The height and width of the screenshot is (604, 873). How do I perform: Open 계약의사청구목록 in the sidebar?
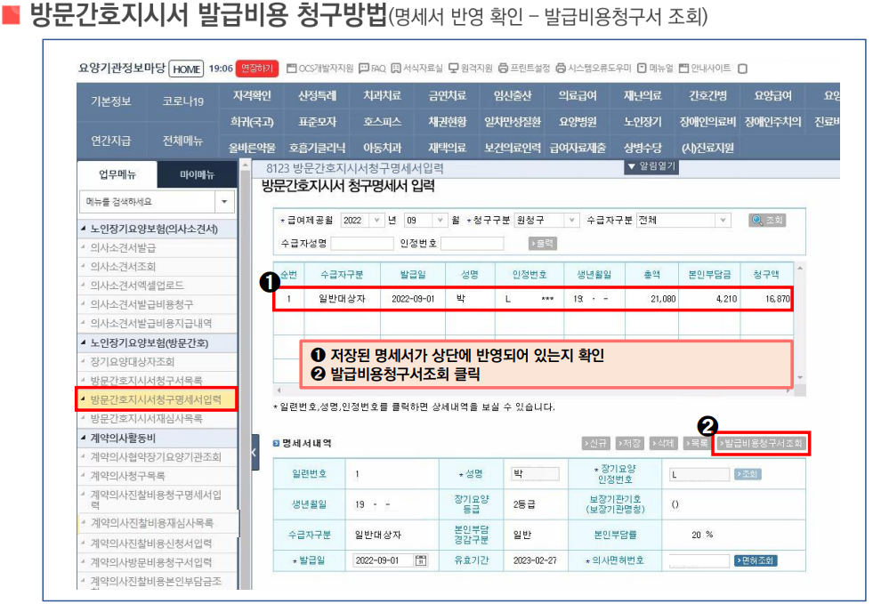127,476
